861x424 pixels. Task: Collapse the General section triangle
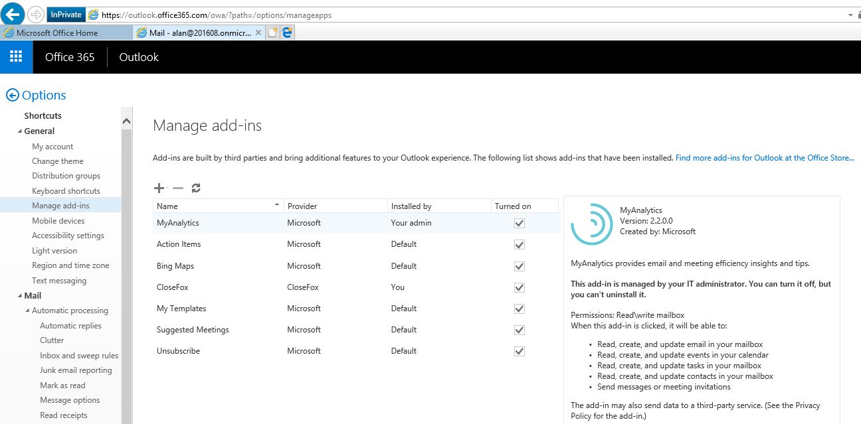click(19, 131)
